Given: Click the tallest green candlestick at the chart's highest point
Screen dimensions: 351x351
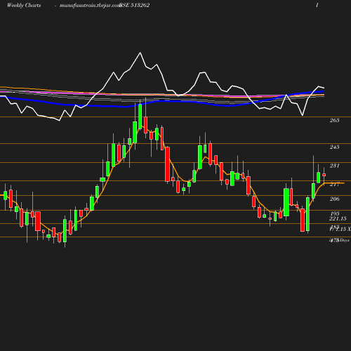Looking at the screenshot, I should point(140,117).
